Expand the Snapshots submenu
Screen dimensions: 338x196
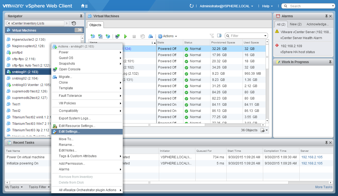point(87,64)
